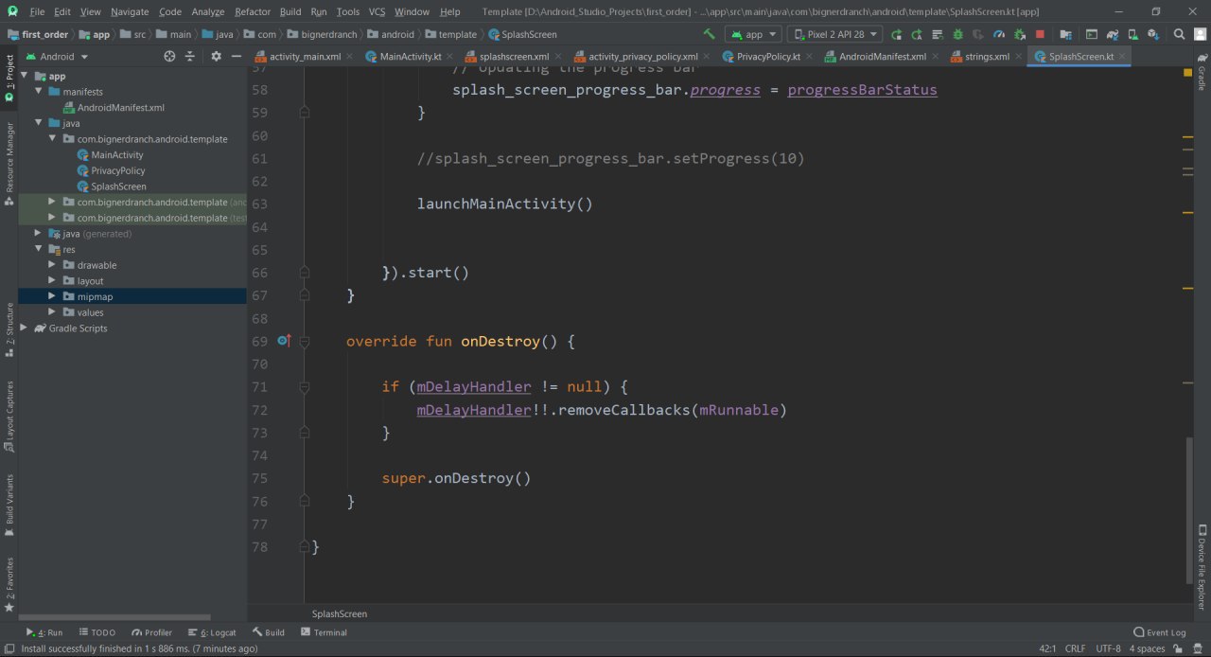Close the SplashScreen.kt tab
Viewport: 1211px width, 657px height.
1123,57
